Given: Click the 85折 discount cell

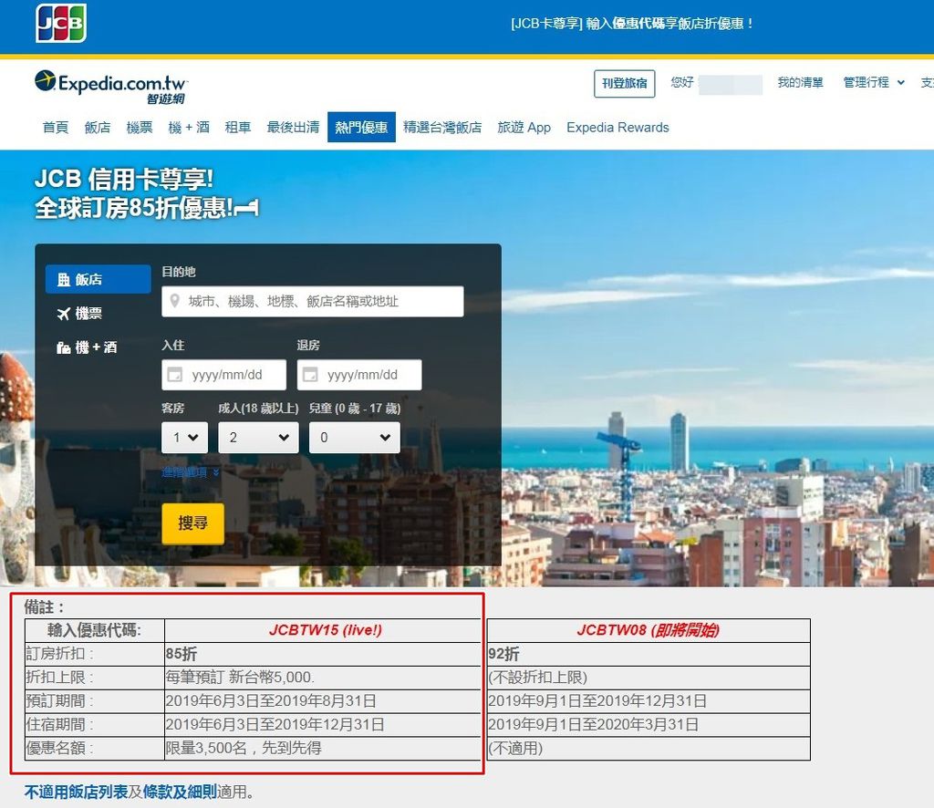Looking at the screenshot, I should pyautogui.click(x=323, y=654).
